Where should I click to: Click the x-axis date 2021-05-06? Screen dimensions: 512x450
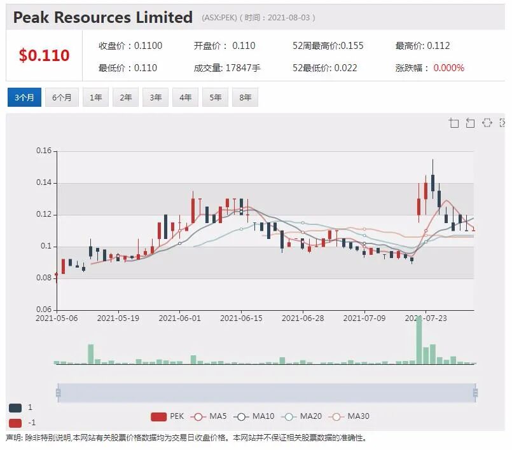tap(57, 318)
